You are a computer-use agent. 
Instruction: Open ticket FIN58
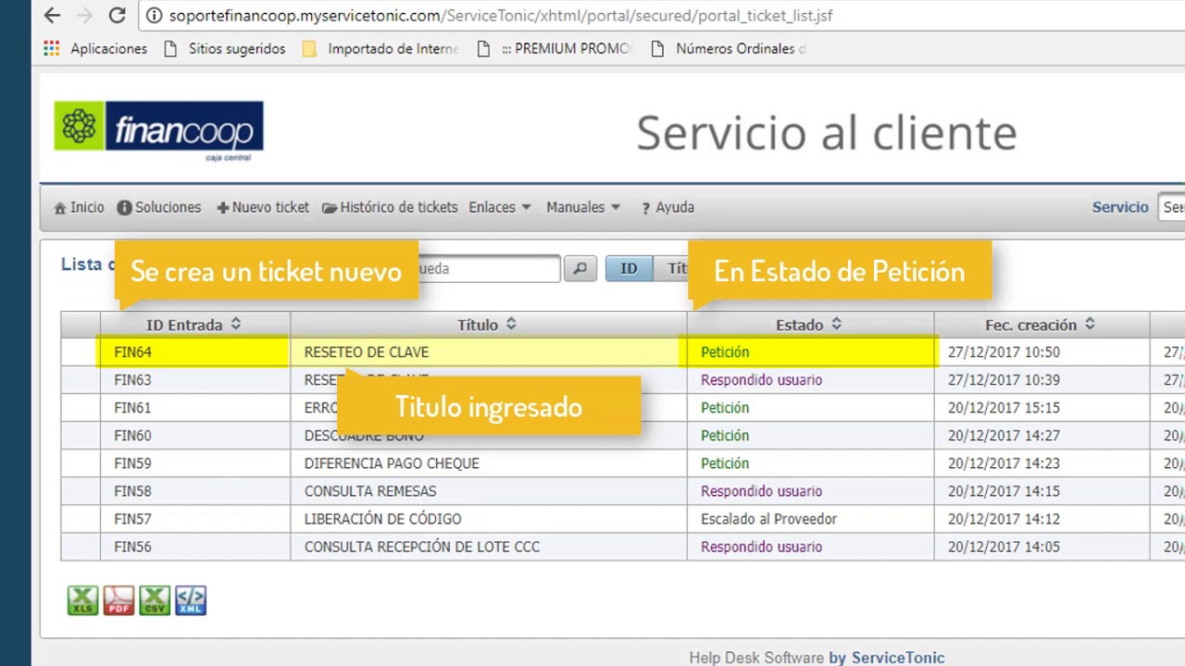pyautogui.click(x=132, y=491)
